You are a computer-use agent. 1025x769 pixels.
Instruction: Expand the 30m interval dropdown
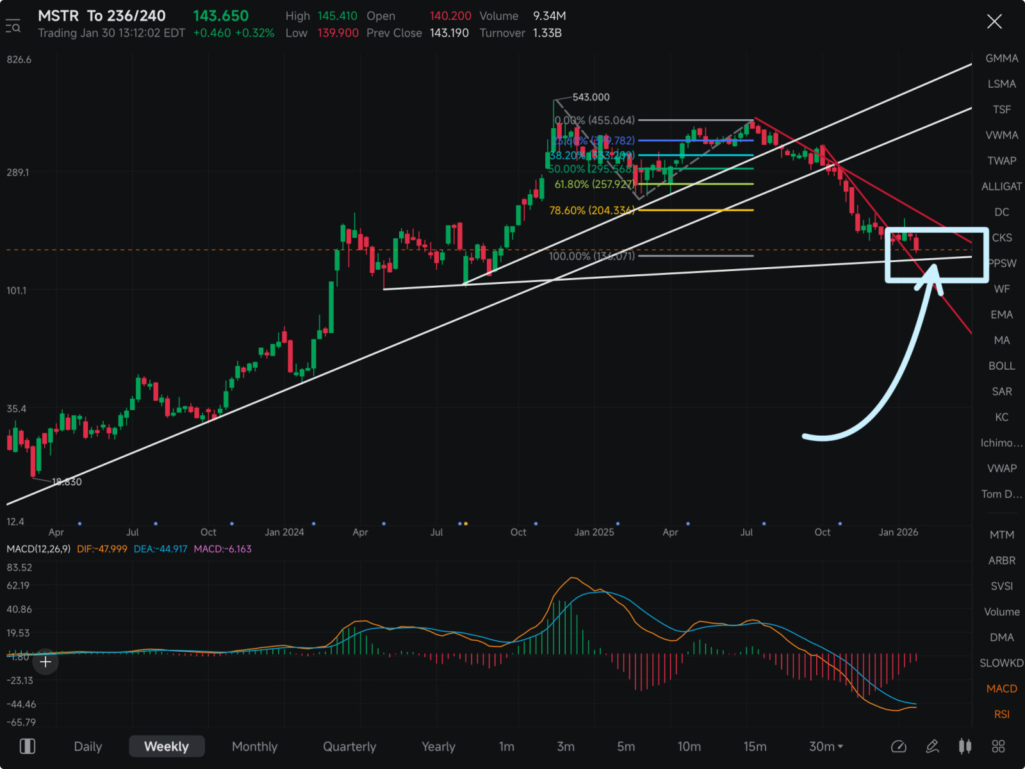pyautogui.click(x=826, y=747)
